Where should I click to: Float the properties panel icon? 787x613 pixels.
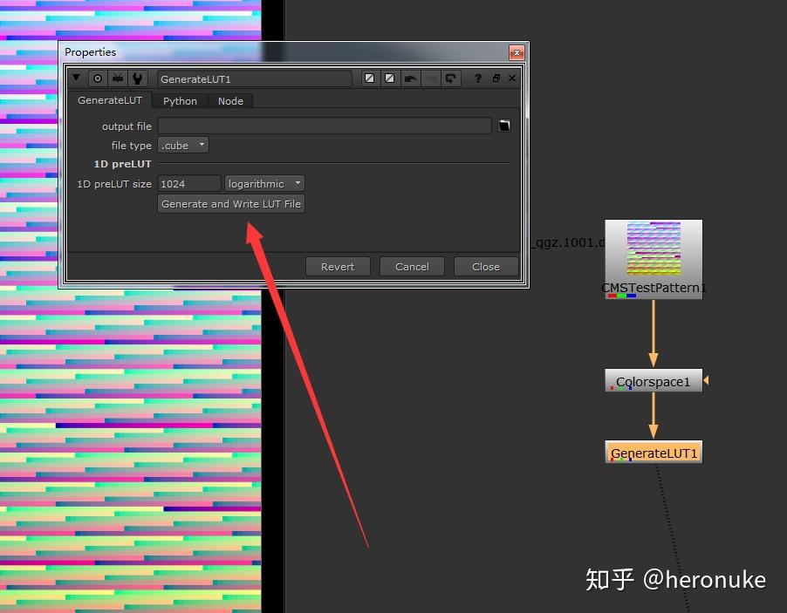pos(496,78)
